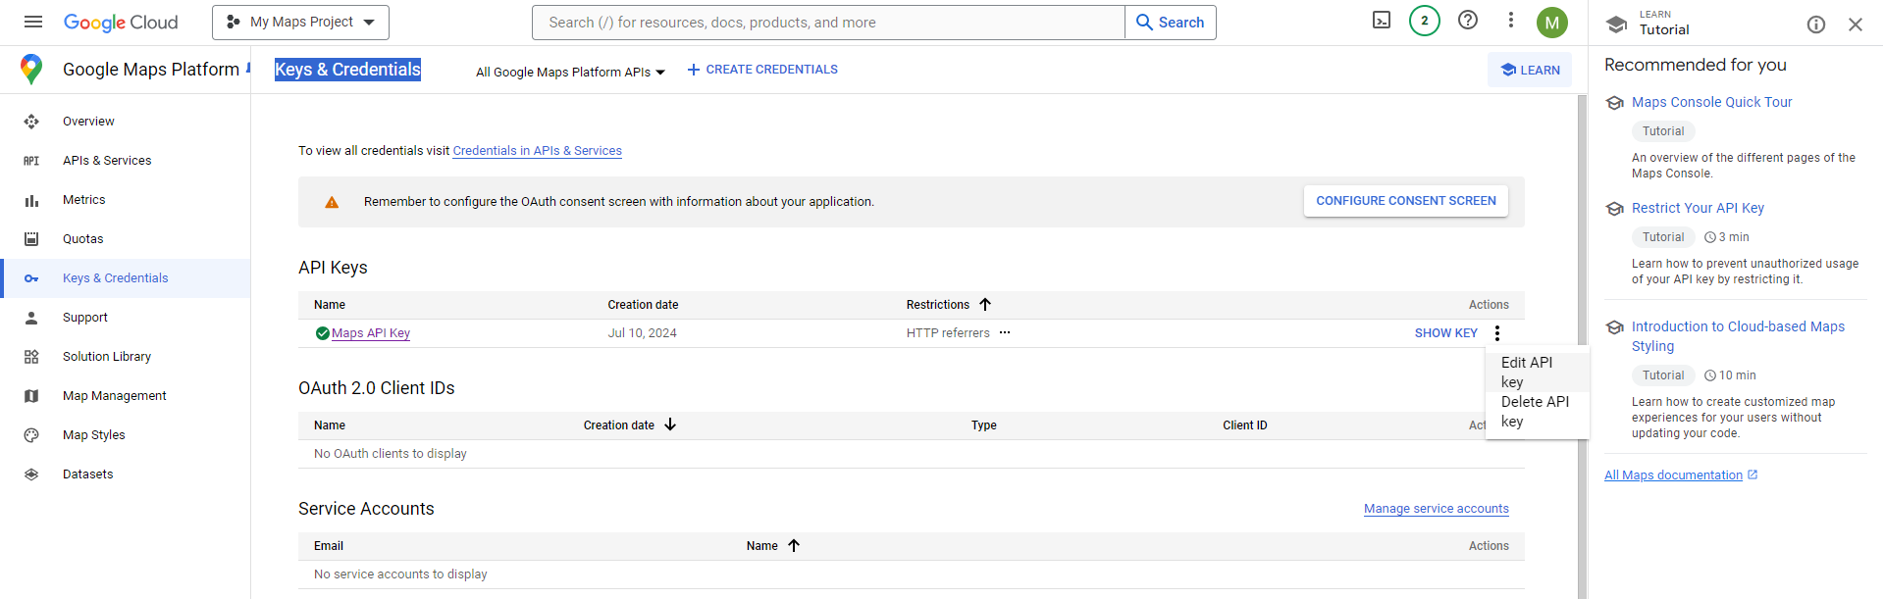Open Solution Library
Image resolution: width=1884 pixels, height=599 pixels.
coord(107,357)
